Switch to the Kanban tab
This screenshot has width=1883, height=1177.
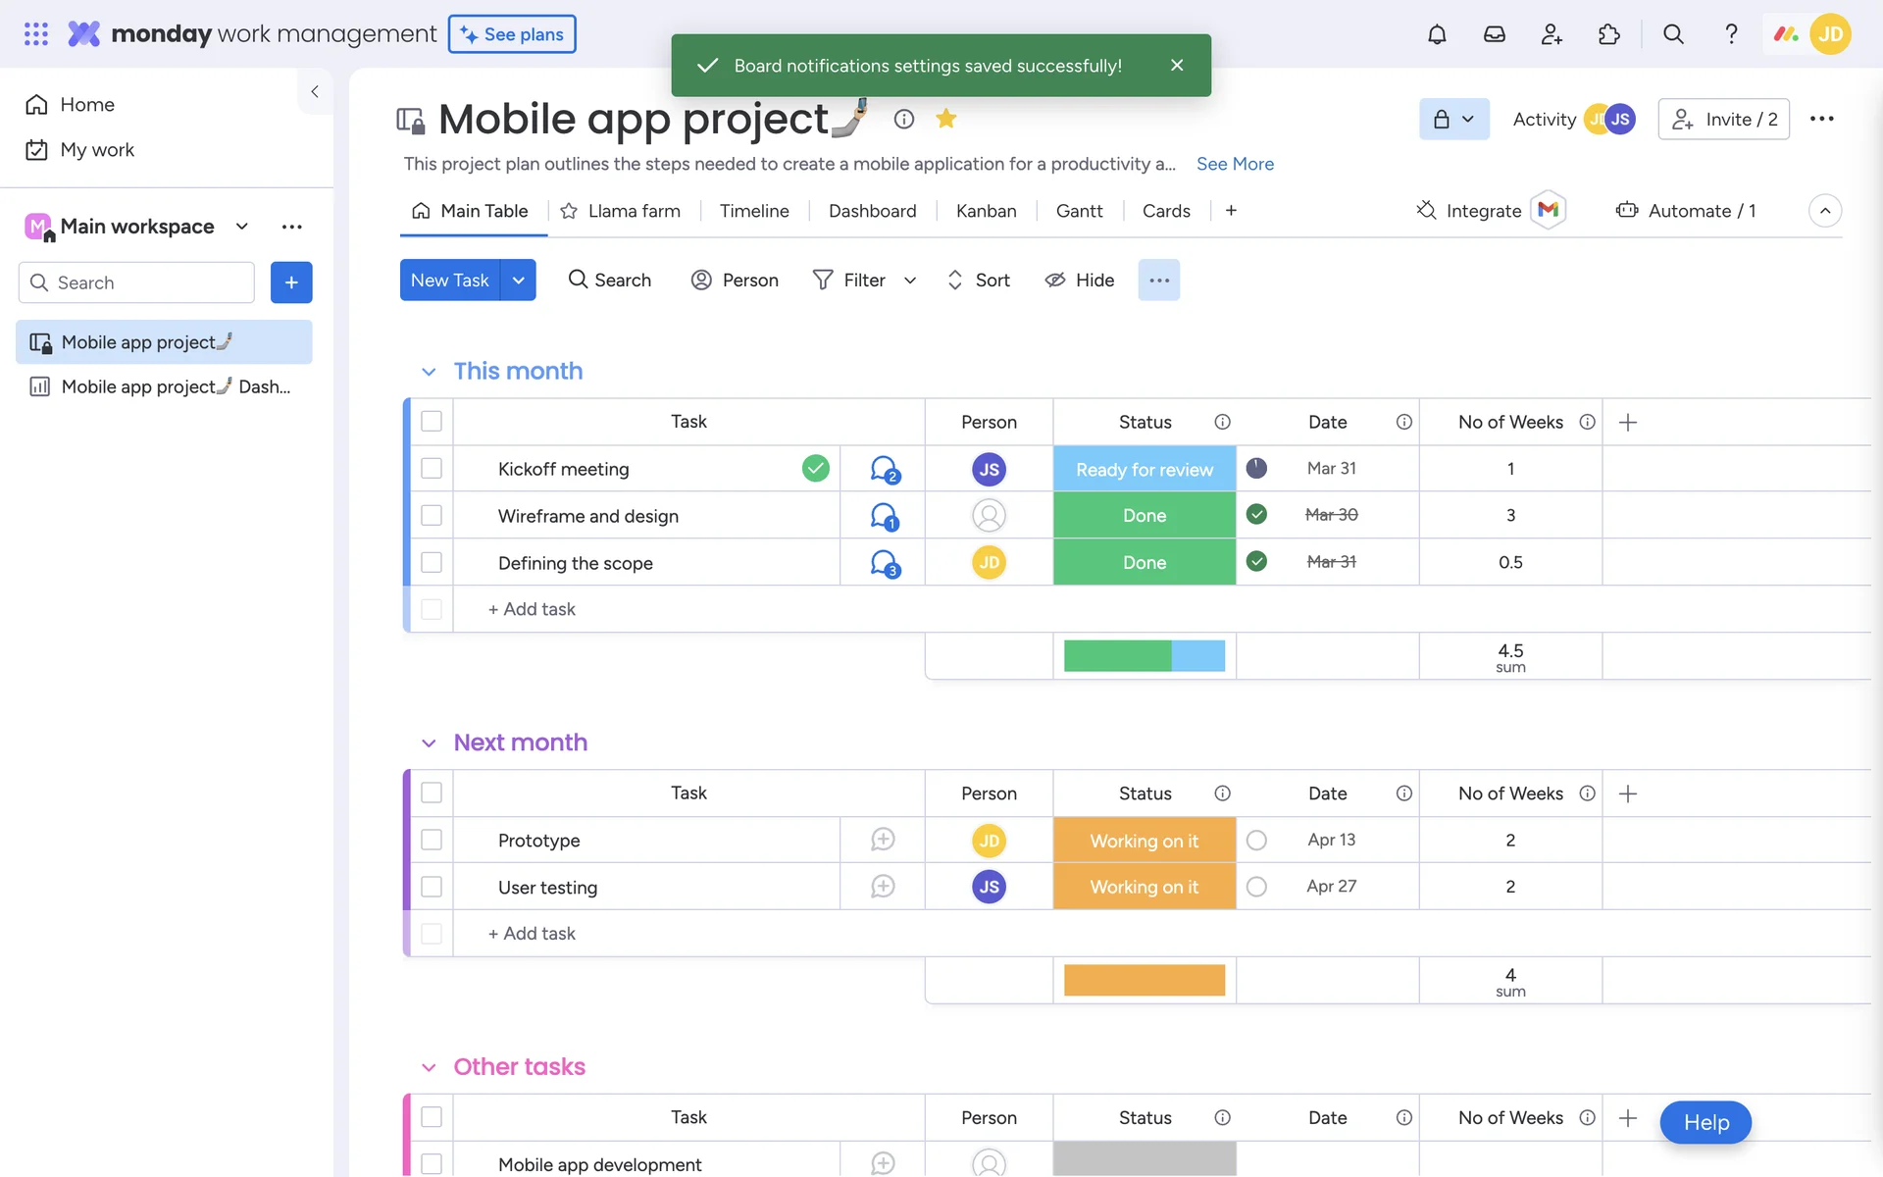(x=986, y=211)
